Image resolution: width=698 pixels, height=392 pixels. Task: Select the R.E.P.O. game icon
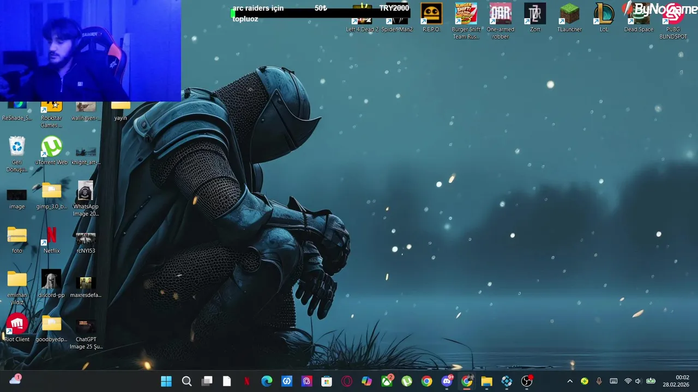click(x=431, y=18)
